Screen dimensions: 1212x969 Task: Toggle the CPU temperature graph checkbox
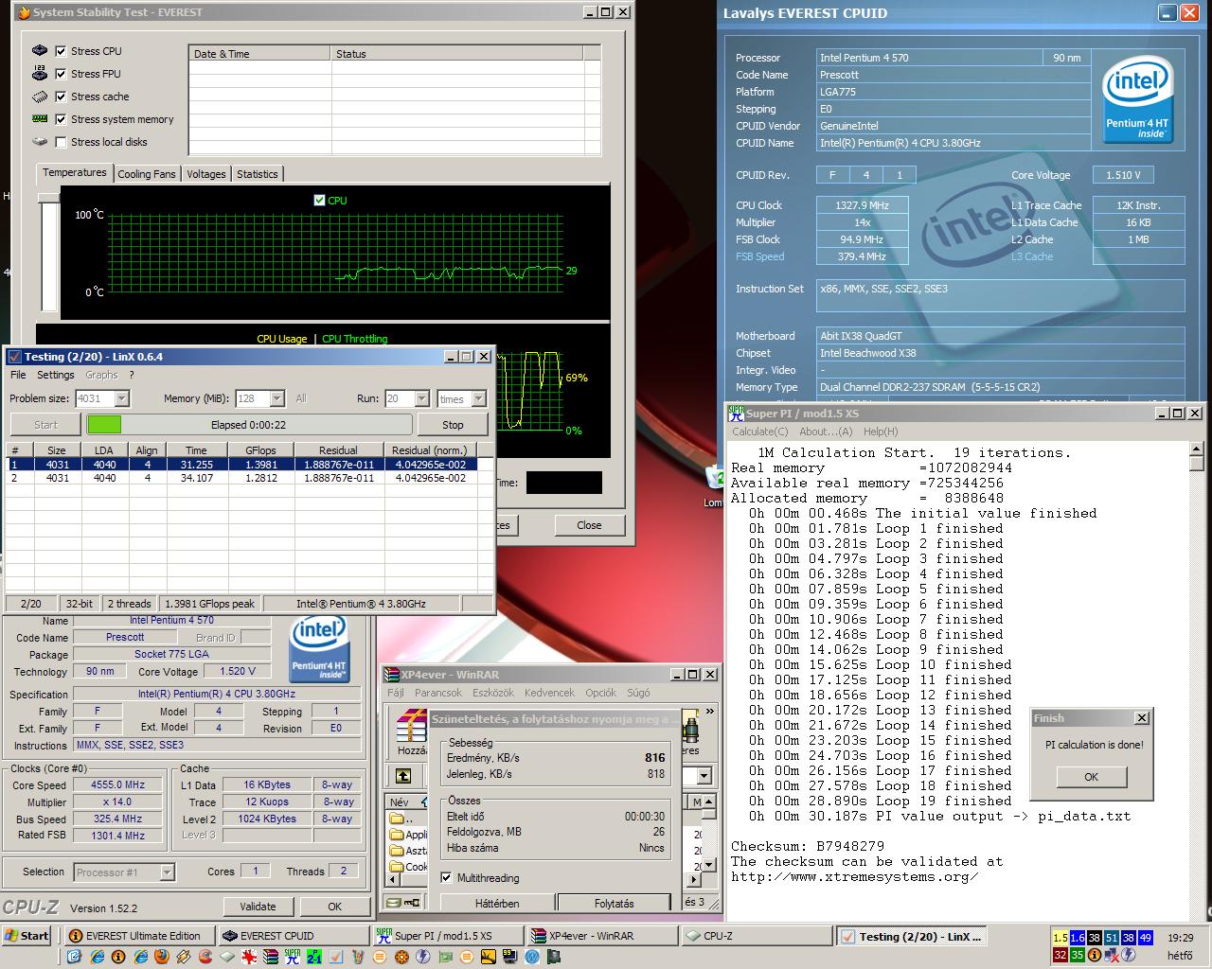tap(319, 200)
